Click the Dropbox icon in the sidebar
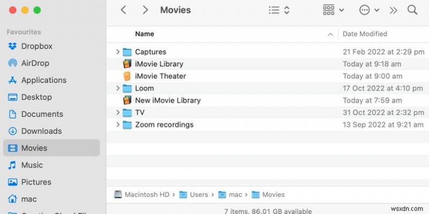Screen dimensions: 429x214 (x=12, y=46)
